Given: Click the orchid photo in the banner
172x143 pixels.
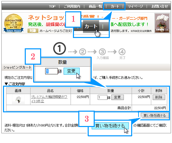Looking at the screenshot, I should [162, 23].
